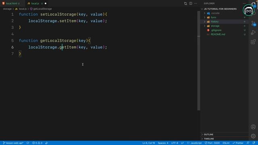Click the setLocalStorage function name on line 1
This screenshot has height=145, width=258.
[x=58, y=14]
